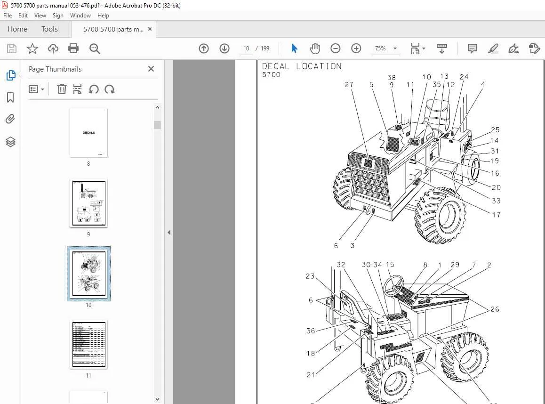Image resolution: width=545 pixels, height=404 pixels.
Task: Open the Help menu
Action: [103, 15]
